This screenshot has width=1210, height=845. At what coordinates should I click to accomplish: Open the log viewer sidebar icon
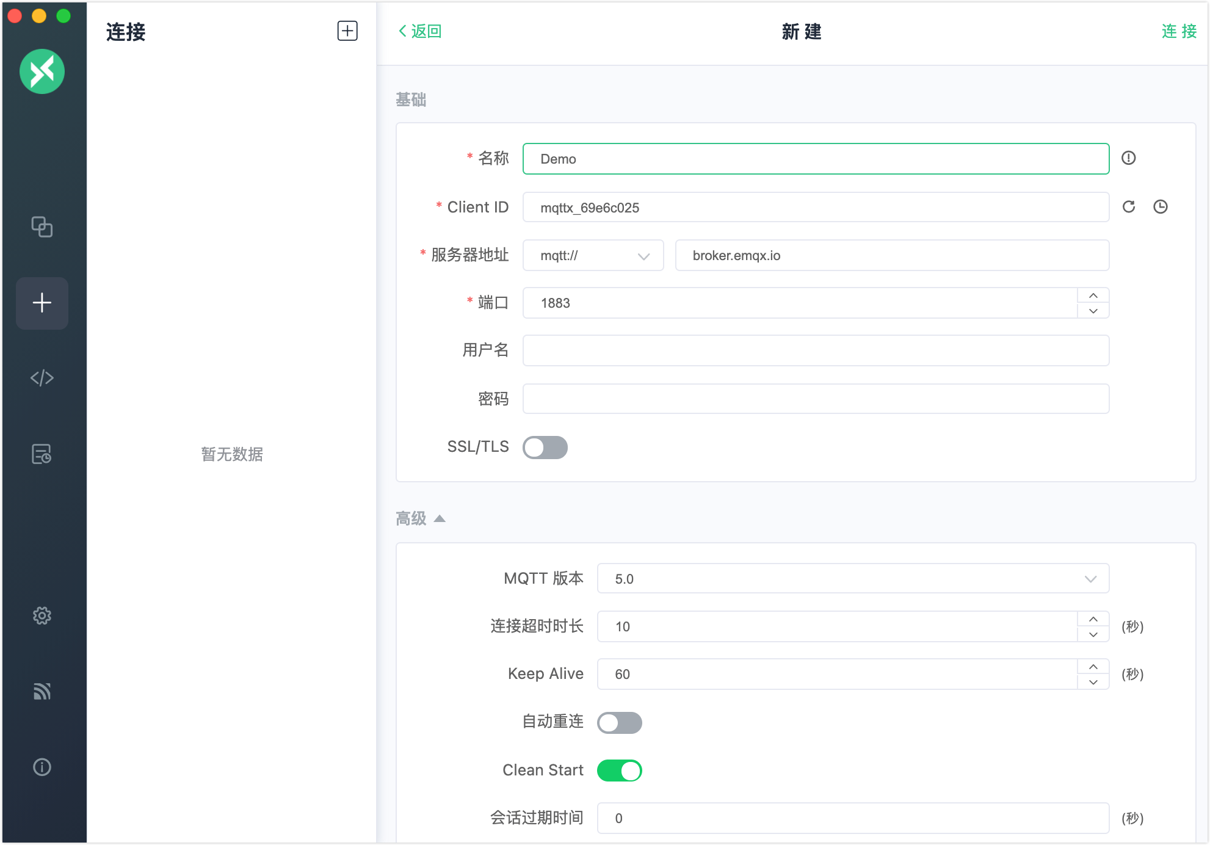[x=42, y=454]
